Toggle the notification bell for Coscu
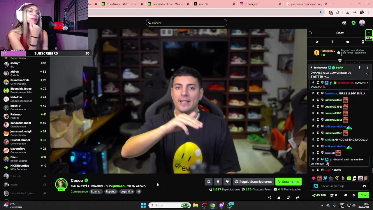This screenshot has height=210, width=373. 218,182
